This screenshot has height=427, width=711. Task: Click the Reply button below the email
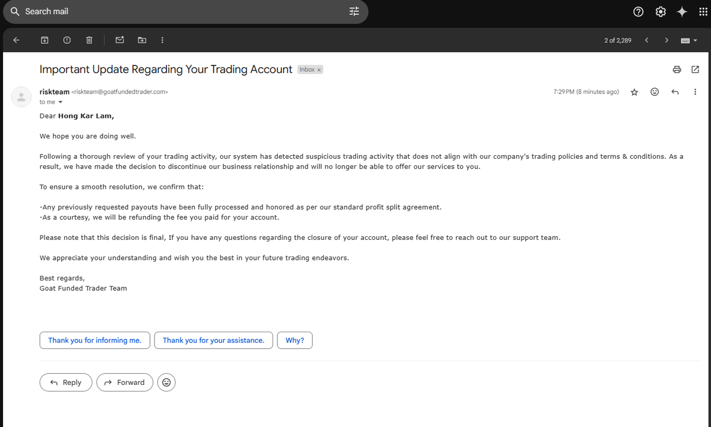[66, 383]
